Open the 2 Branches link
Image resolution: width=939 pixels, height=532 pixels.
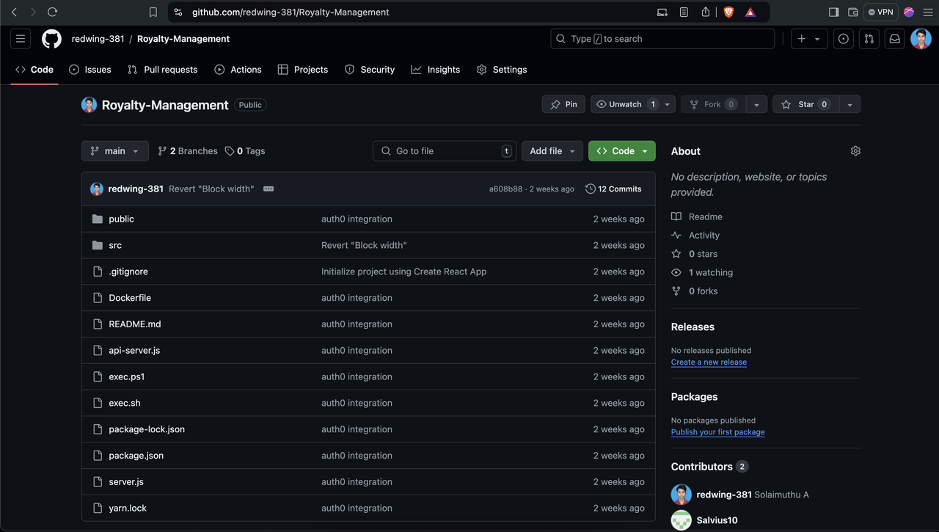(188, 150)
